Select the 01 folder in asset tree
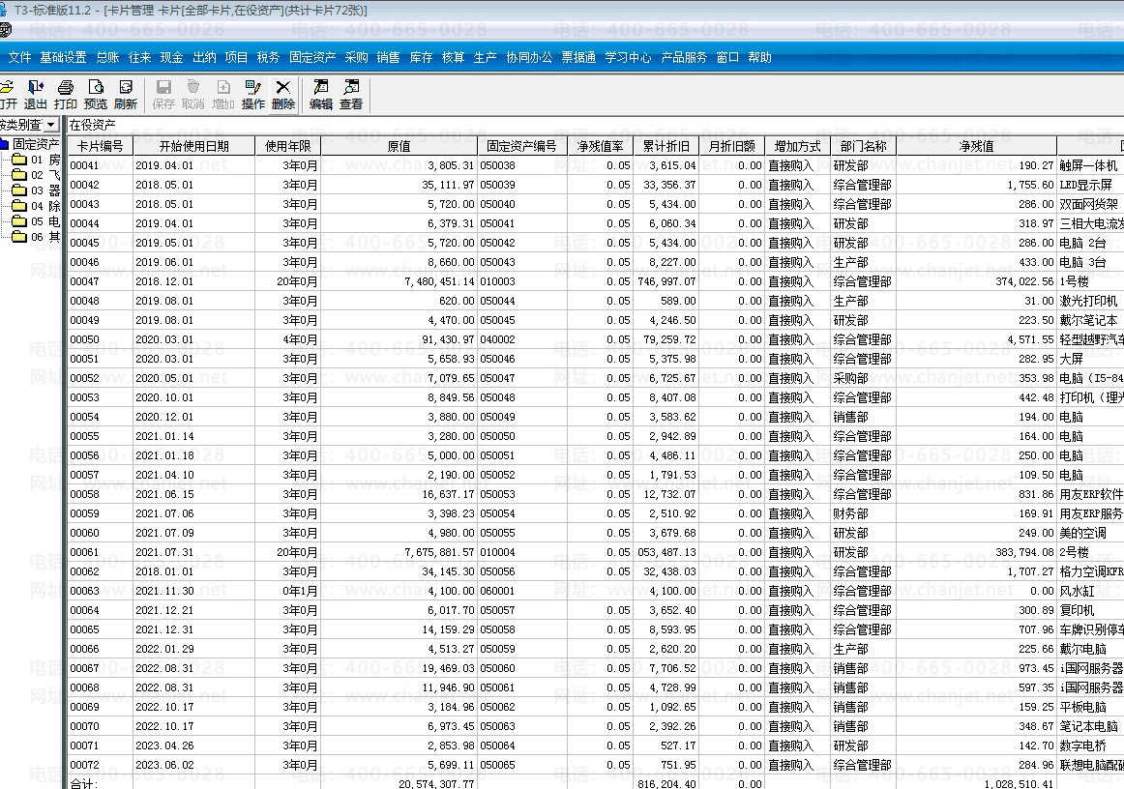1124x789 pixels. 36,160
